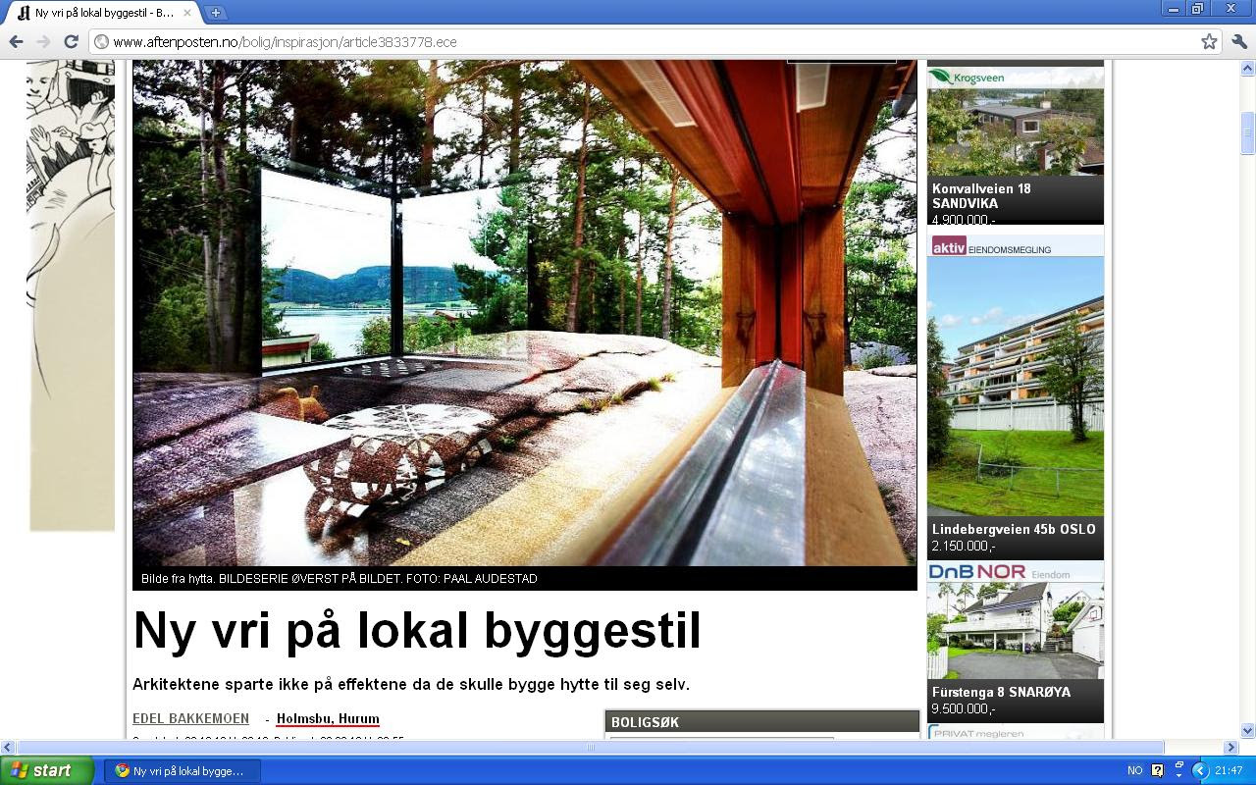Image resolution: width=1256 pixels, height=785 pixels.
Task: Go back to the previous page
Action: 16,41
